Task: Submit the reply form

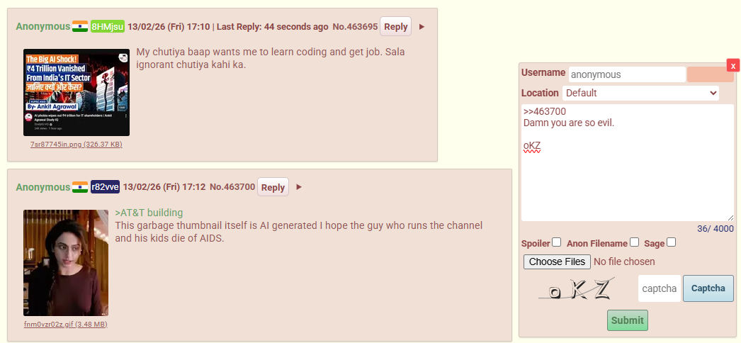Action: click(x=627, y=320)
